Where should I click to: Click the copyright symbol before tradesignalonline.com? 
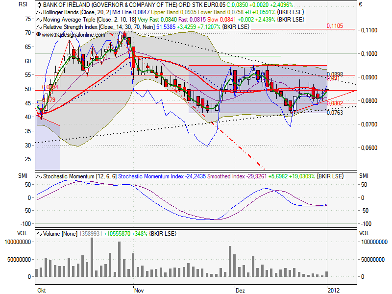coord(39,34)
